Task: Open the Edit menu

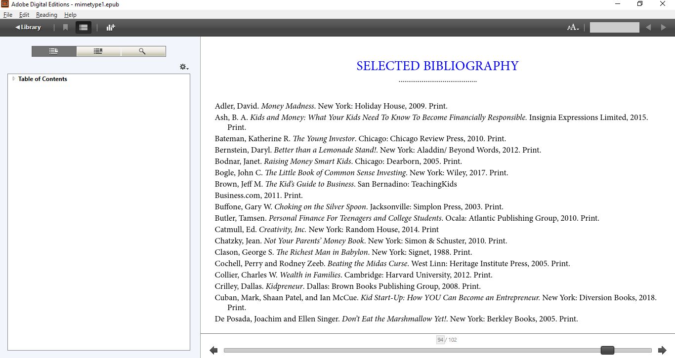Action: (x=24, y=15)
